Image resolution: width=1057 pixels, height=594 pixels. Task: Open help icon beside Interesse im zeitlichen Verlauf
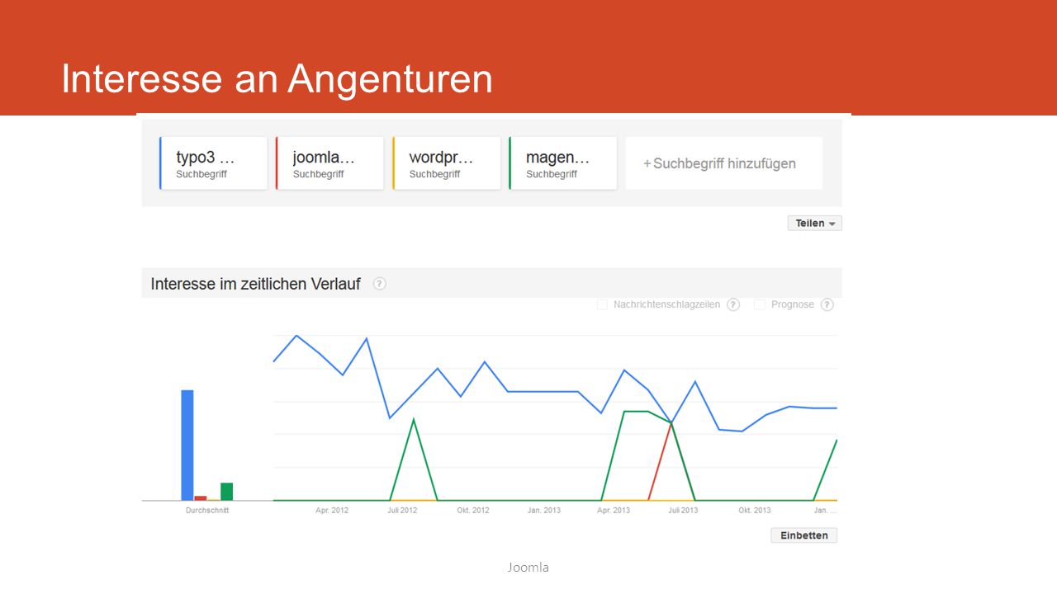[x=379, y=284]
